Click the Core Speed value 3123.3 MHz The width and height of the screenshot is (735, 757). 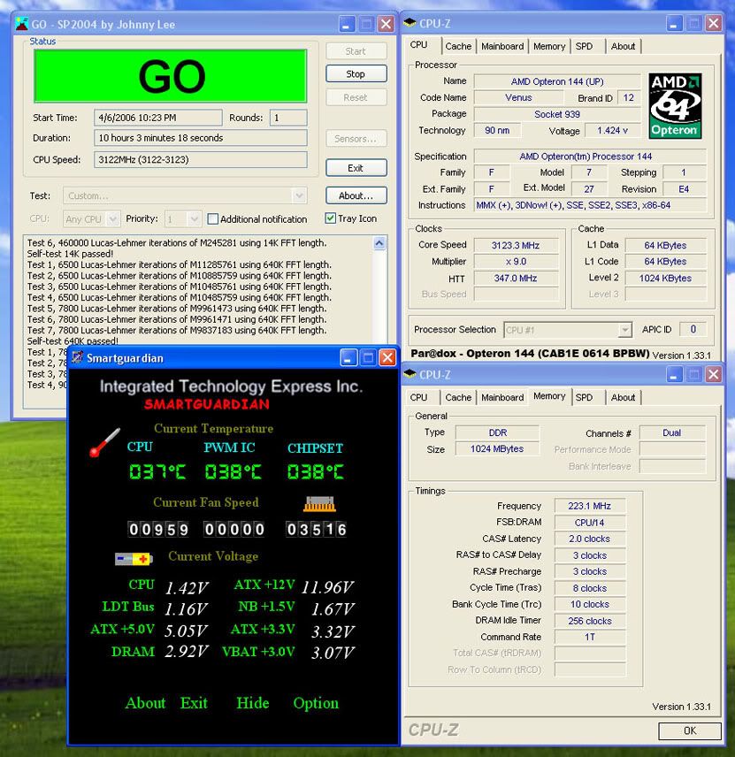click(x=516, y=245)
